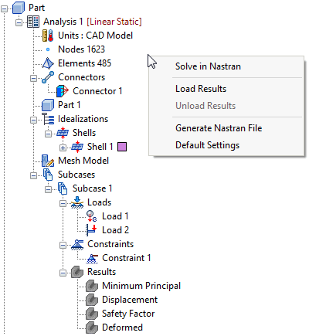
Task: Click the purple Shell 1 color swatch
Action: click(122, 147)
